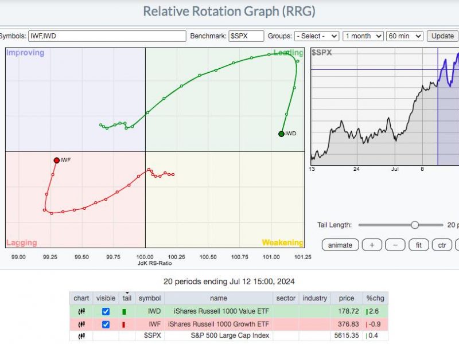The image size is (459, 344).
Task: Click 0.4 percent change for $SPX
Action: [x=374, y=335]
